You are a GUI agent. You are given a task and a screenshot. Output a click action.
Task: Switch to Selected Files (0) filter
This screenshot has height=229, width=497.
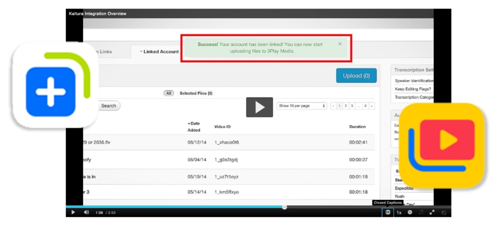point(196,93)
